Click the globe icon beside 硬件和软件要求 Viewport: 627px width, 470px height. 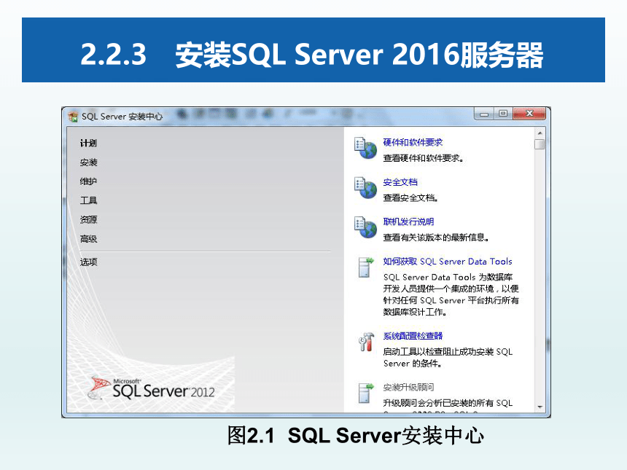pyautogui.click(x=365, y=148)
